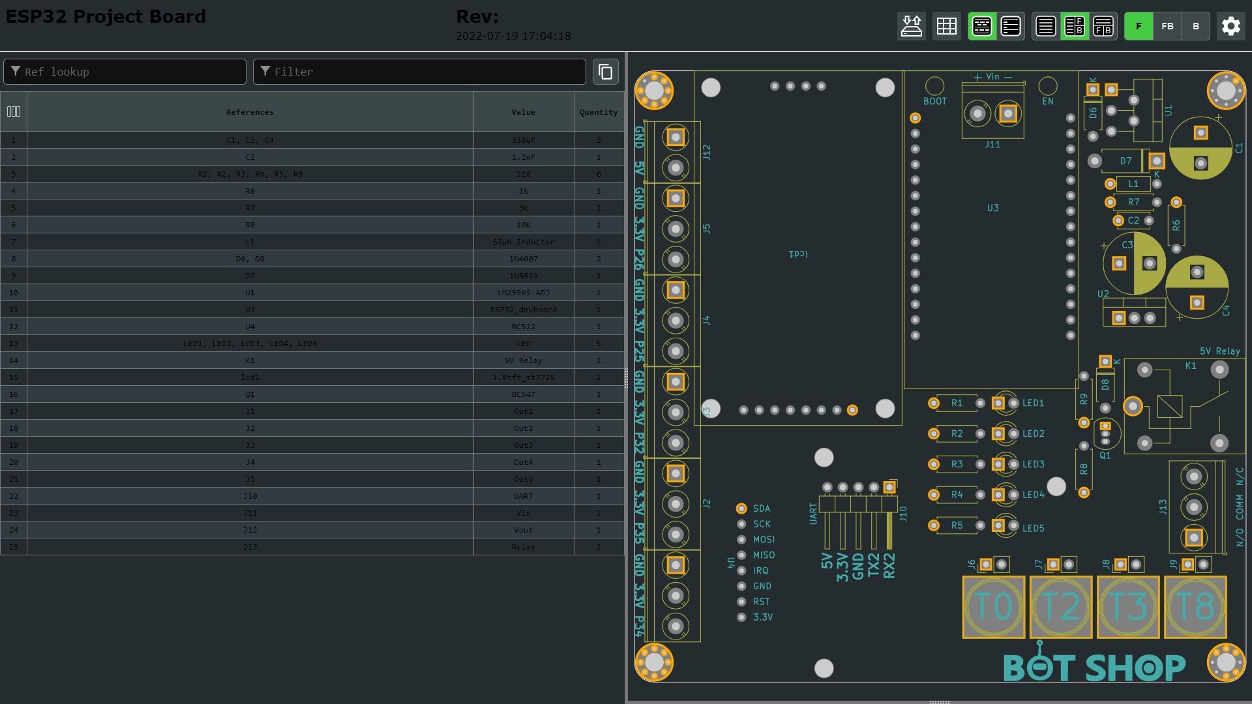Open column visibility menu in table header

tap(14, 112)
